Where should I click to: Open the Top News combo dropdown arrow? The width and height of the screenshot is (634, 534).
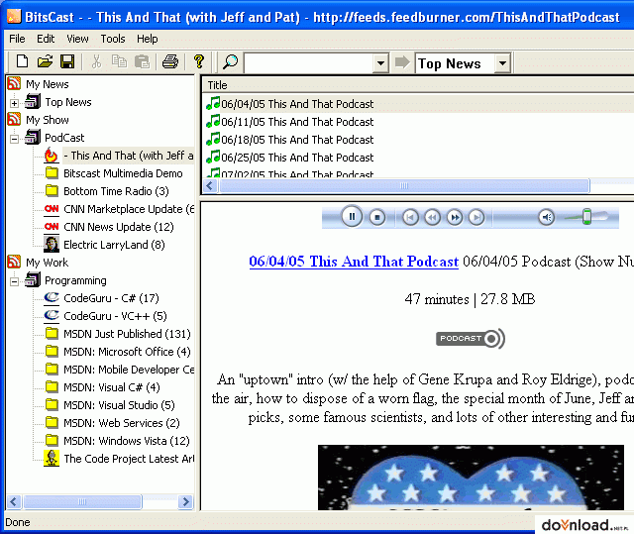[x=502, y=63]
